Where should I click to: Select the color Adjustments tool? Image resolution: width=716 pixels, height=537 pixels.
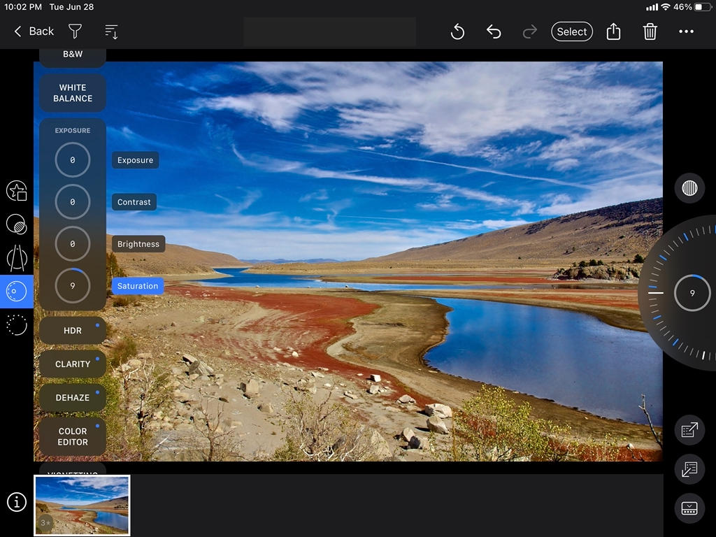click(x=17, y=291)
